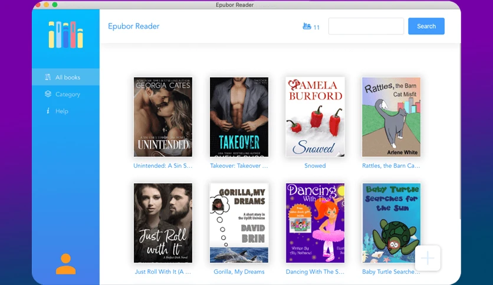Image resolution: width=493 pixels, height=285 pixels.
Task: Click the green maximize window button
Action: (55, 4)
